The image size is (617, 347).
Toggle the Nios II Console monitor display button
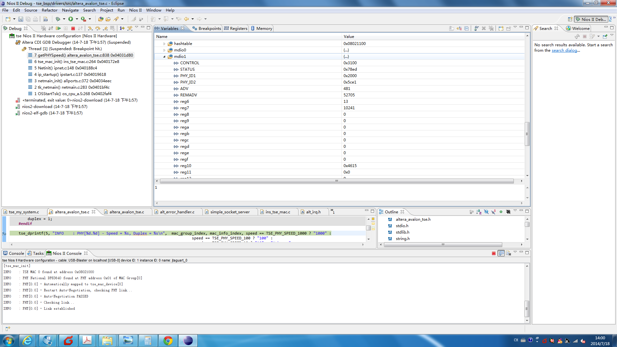coord(501,254)
